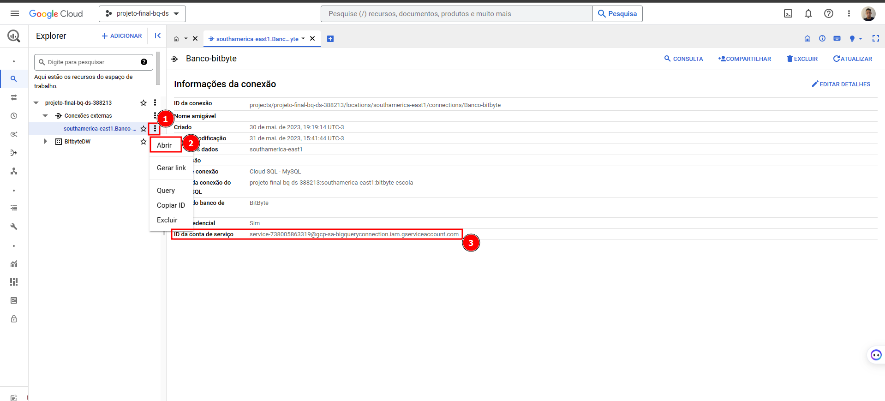
Task: Open the migration hierarchy icon in the sidebar
Action: click(14, 171)
